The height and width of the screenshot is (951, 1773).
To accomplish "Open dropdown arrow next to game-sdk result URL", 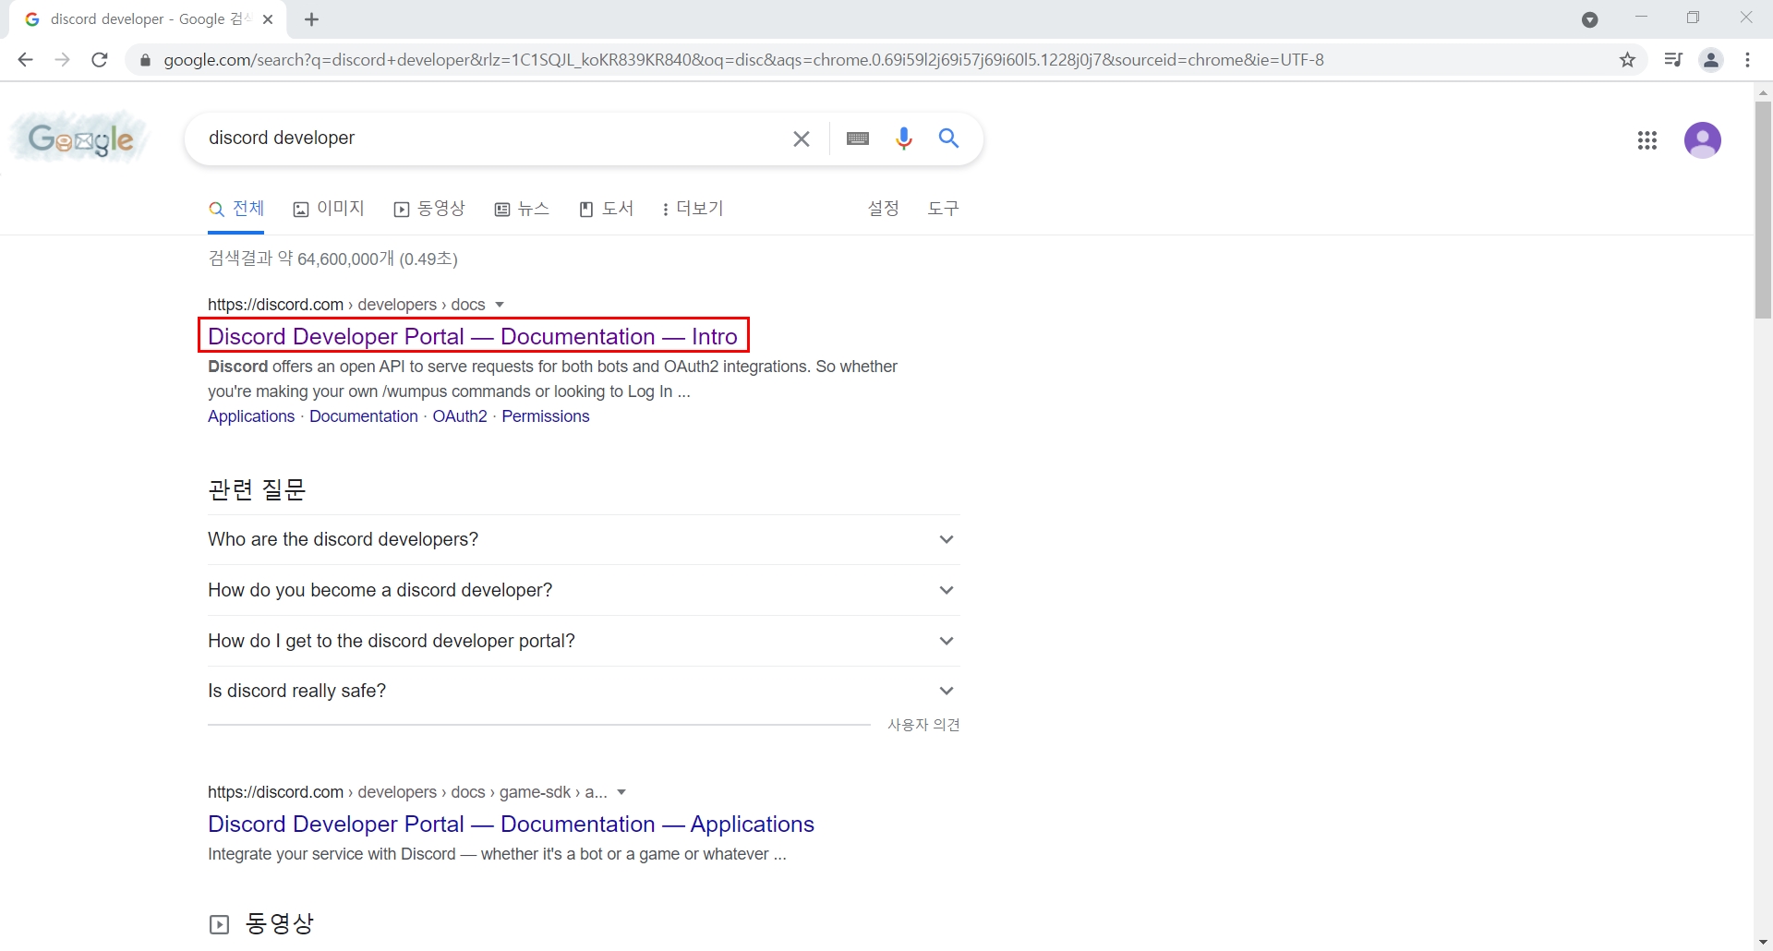I will click(621, 792).
